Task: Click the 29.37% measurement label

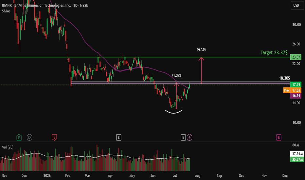Action: [x=201, y=50]
